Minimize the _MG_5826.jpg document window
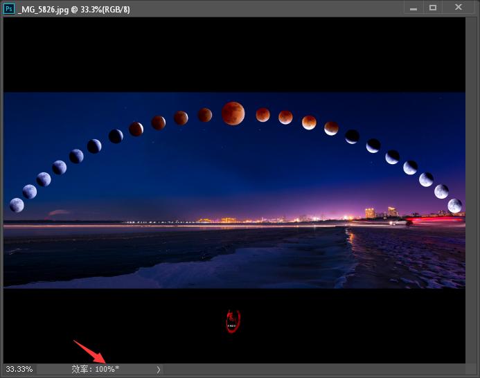 tap(414, 8)
